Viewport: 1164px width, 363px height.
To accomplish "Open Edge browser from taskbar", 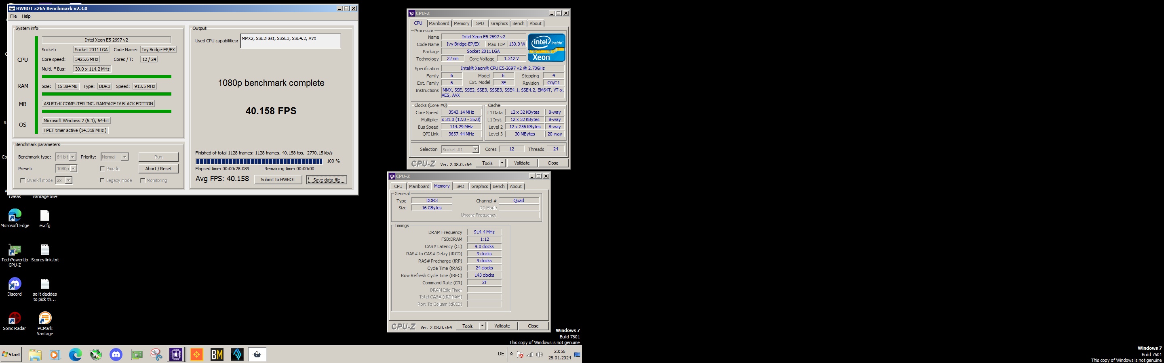I will pyautogui.click(x=75, y=355).
